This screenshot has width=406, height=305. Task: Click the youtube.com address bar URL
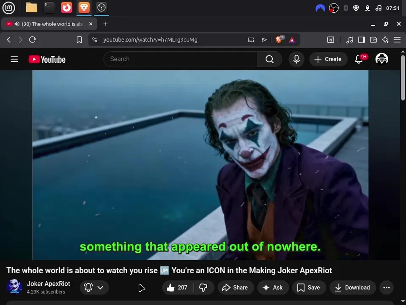(x=150, y=40)
